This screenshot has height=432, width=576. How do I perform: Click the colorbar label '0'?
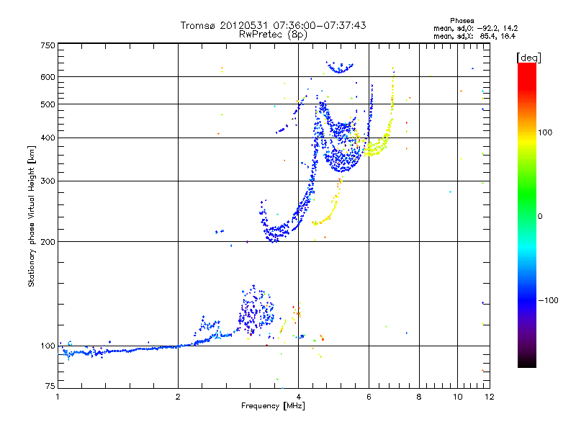pyautogui.click(x=540, y=217)
